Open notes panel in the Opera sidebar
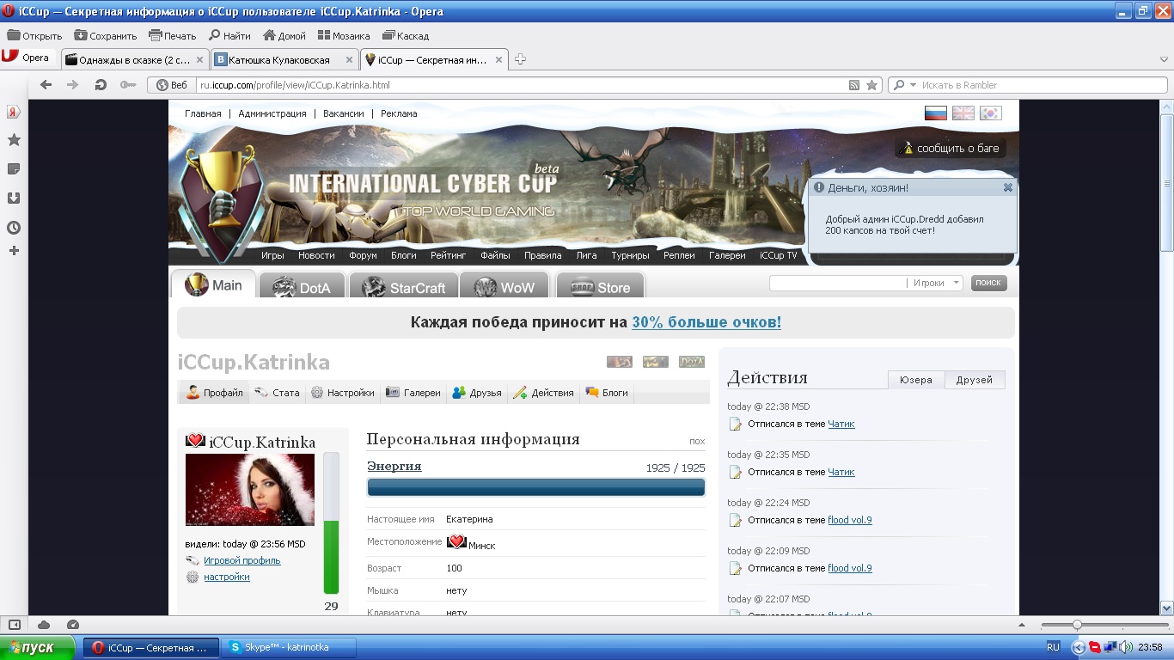This screenshot has height=660, width=1174. point(14,169)
